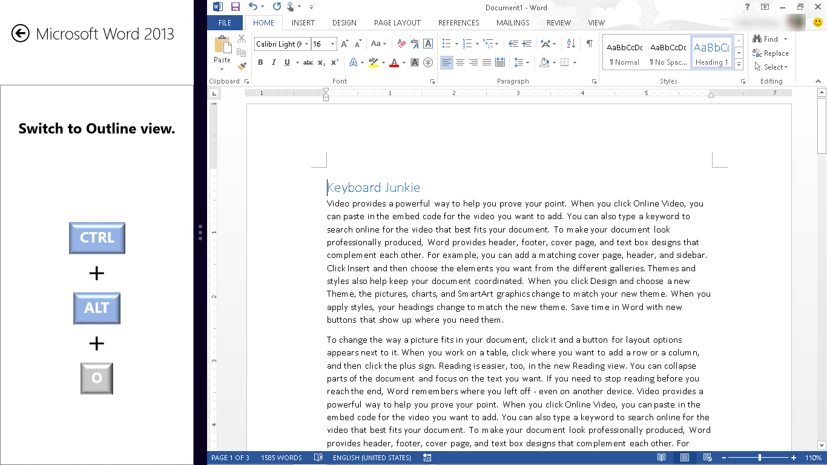Sort the selected text alphabetically

click(x=572, y=44)
